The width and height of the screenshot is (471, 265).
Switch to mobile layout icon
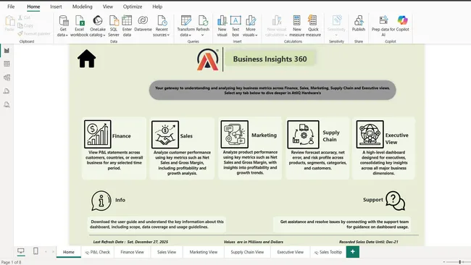tap(36, 251)
